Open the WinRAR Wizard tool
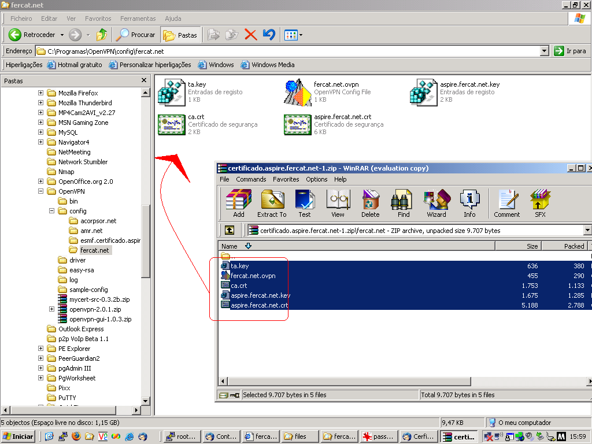592x444 pixels. click(436, 203)
